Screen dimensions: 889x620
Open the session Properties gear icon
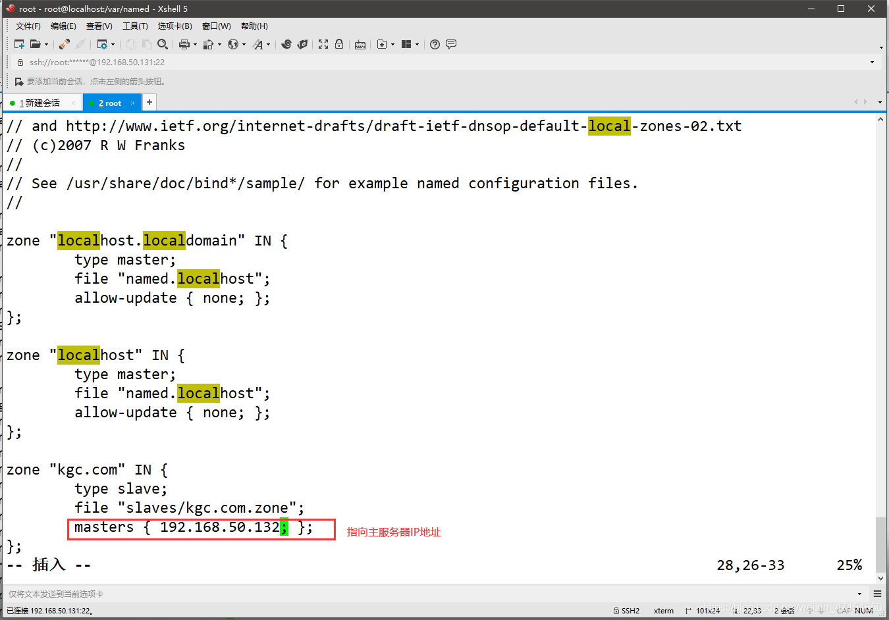click(x=102, y=44)
